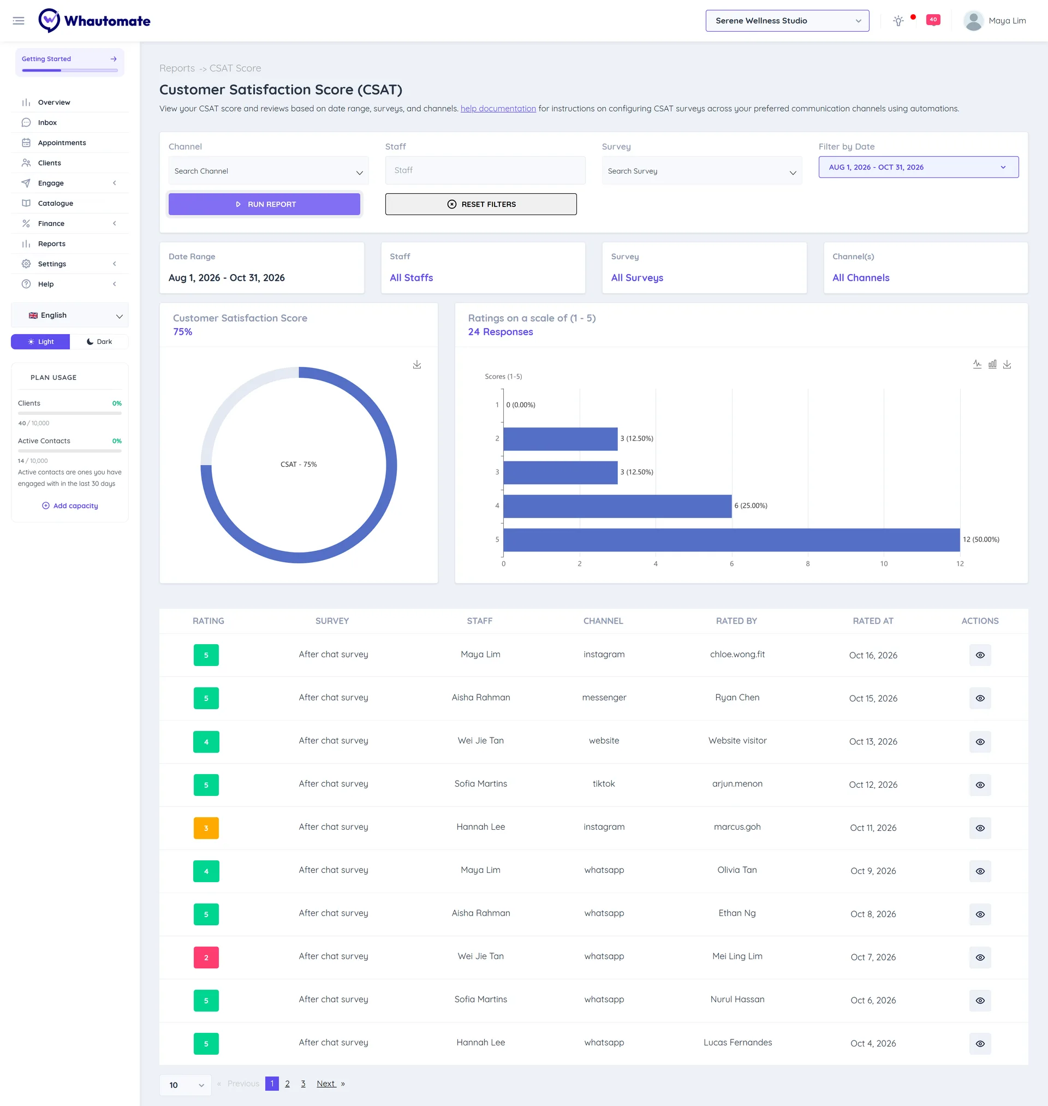Click the RUN REPORT button
The image size is (1048, 1106).
click(264, 204)
